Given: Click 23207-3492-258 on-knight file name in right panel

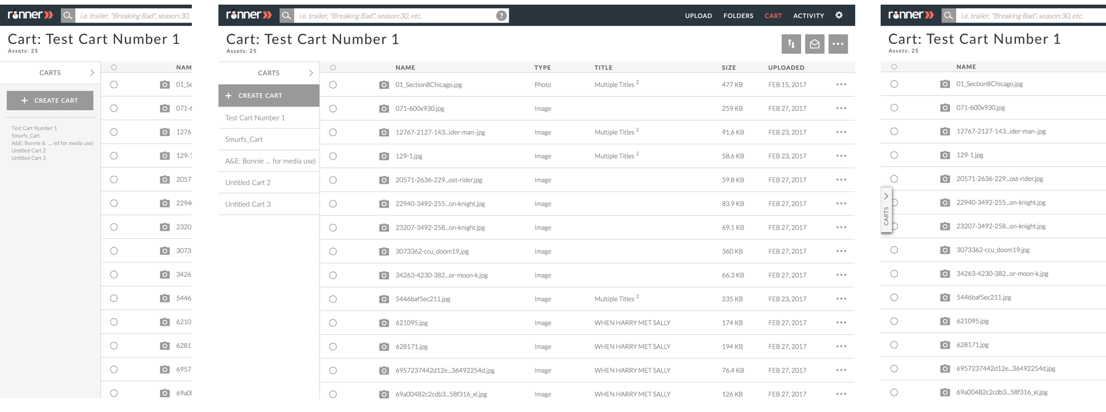Looking at the screenshot, I should (x=1001, y=226).
